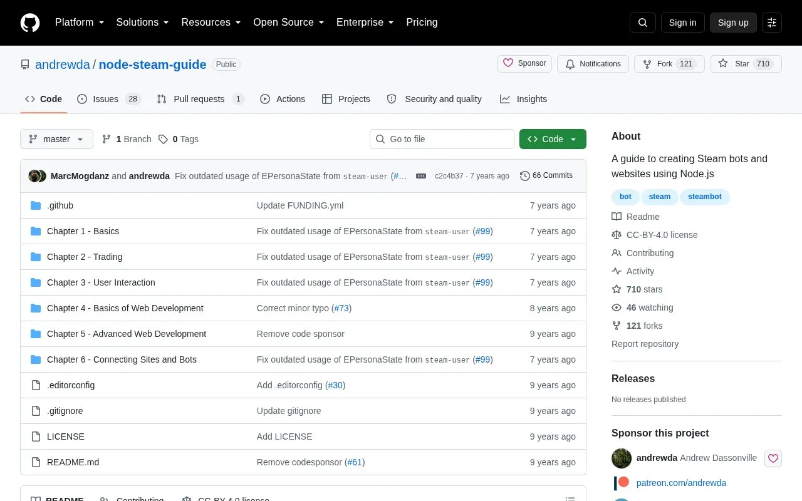Open the 66 Commits history
This screenshot has height=501, width=802.
[546, 176]
